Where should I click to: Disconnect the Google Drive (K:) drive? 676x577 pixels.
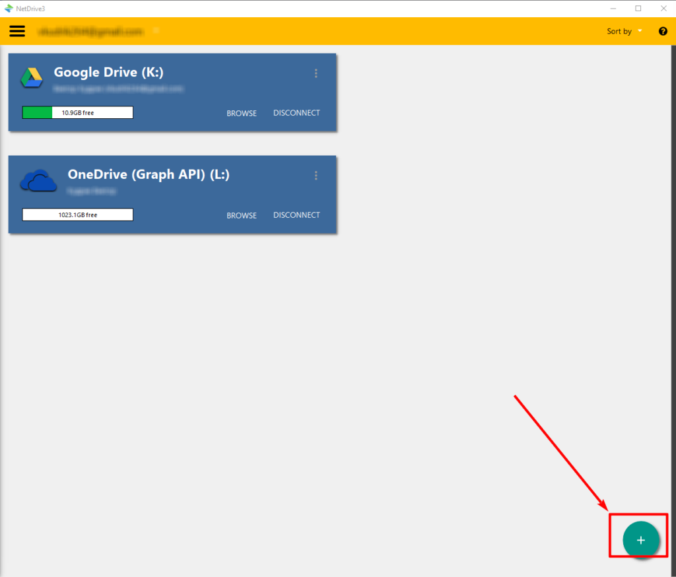296,113
